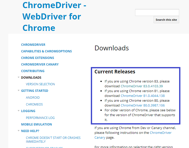Go to Capabilities & ChromeOptions page
Image resolution: width=189 pixels, height=148 pixels.
point(46,51)
